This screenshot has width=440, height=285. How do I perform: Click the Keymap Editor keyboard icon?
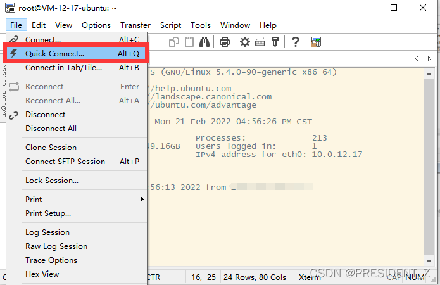point(260,42)
